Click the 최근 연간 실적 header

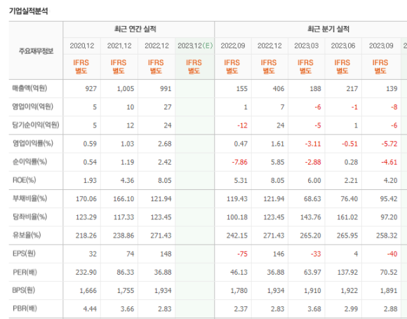tap(135, 29)
